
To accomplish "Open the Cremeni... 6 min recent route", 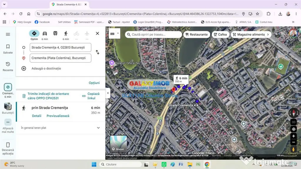I will (x=8, y=91).
